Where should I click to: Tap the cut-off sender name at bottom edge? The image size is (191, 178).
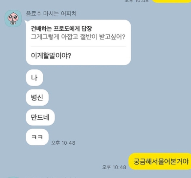pyautogui.click(x=51, y=177)
